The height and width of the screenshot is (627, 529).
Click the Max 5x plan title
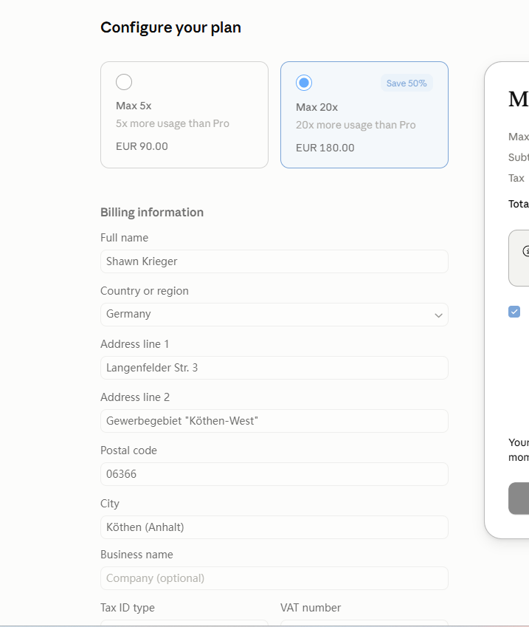134,106
